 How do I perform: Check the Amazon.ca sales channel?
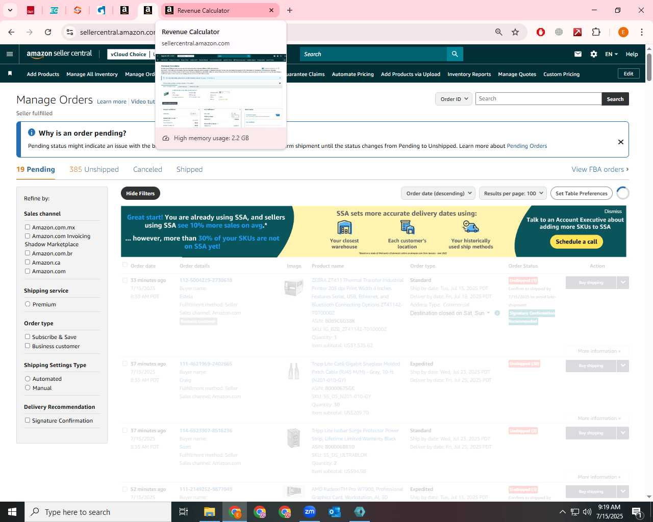click(28, 262)
